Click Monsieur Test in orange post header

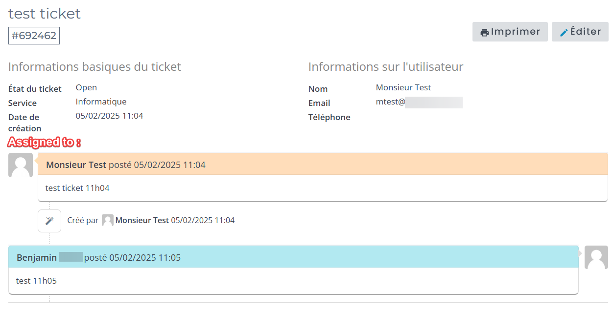(x=76, y=165)
